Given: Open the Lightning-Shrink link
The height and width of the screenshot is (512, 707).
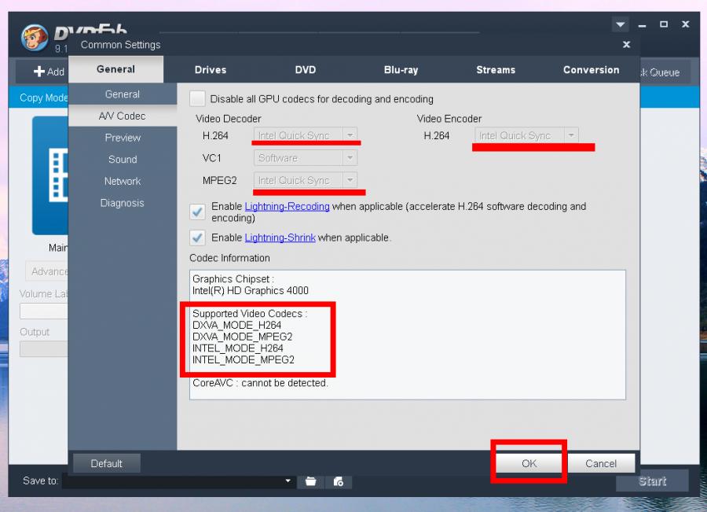Looking at the screenshot, I should click(x=280, y=238).
